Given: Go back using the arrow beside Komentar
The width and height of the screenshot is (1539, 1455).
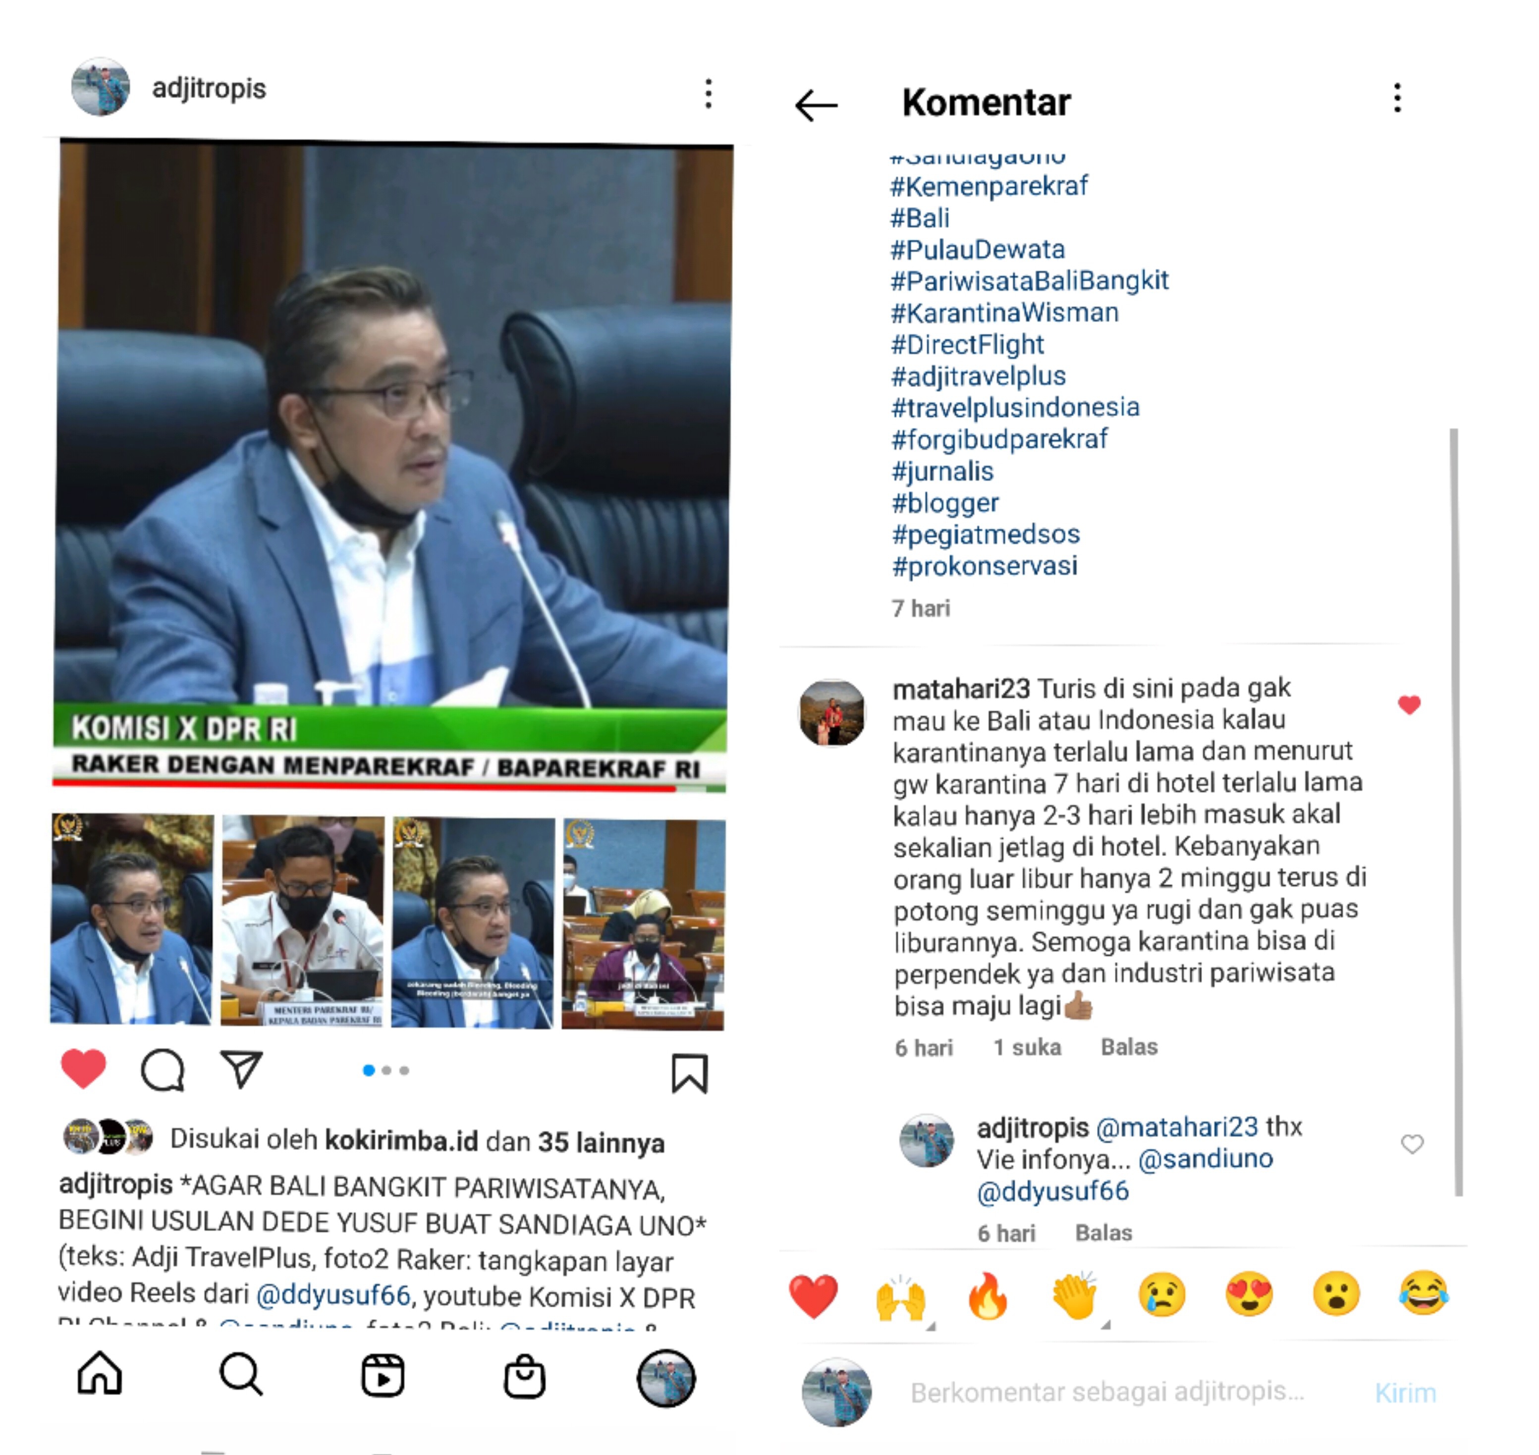Looking at the screenshot, I should [x=816, y=105].
